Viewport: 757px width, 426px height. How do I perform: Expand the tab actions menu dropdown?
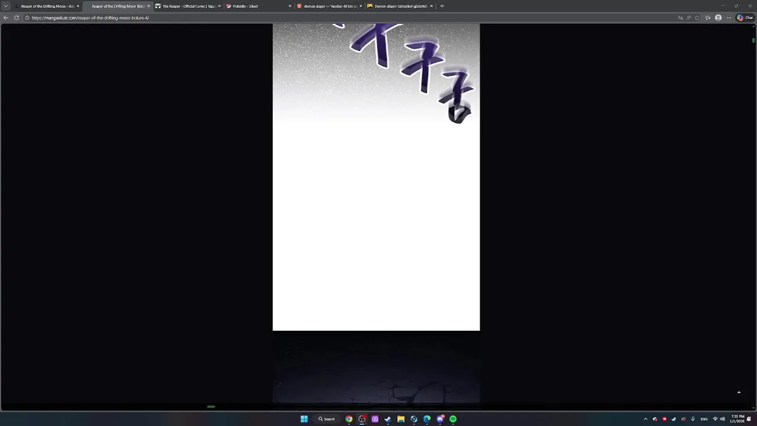pos(6,6)
